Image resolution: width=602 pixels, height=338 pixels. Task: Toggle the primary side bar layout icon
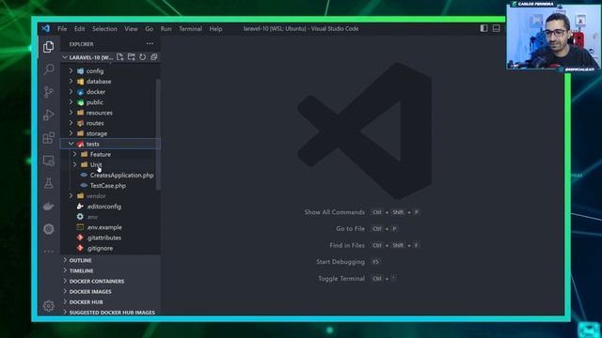click(x=483, y=28)
